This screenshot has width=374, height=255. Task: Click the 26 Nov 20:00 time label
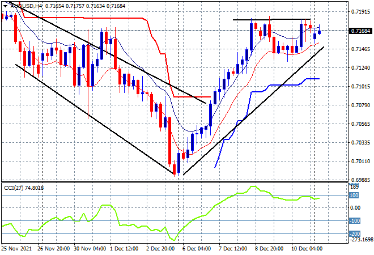[x=54, y=249]
